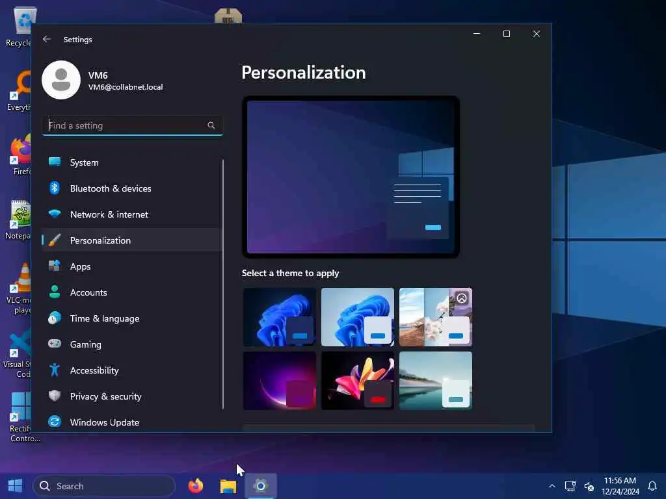Select the Personalization sidebar entry

[x=131, y=240]
